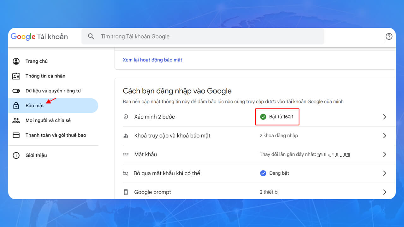The width and height of the screenshot is (404, 227).
Task: Open the Google prompt setting
Action: (259, 191)
